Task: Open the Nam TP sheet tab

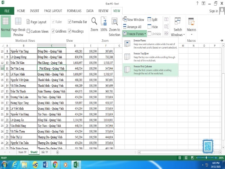Action: (22, 152)
